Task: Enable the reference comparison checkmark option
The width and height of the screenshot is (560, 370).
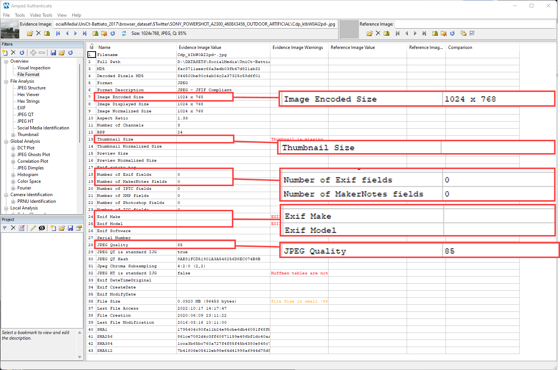Action: [x=472, y=33]
